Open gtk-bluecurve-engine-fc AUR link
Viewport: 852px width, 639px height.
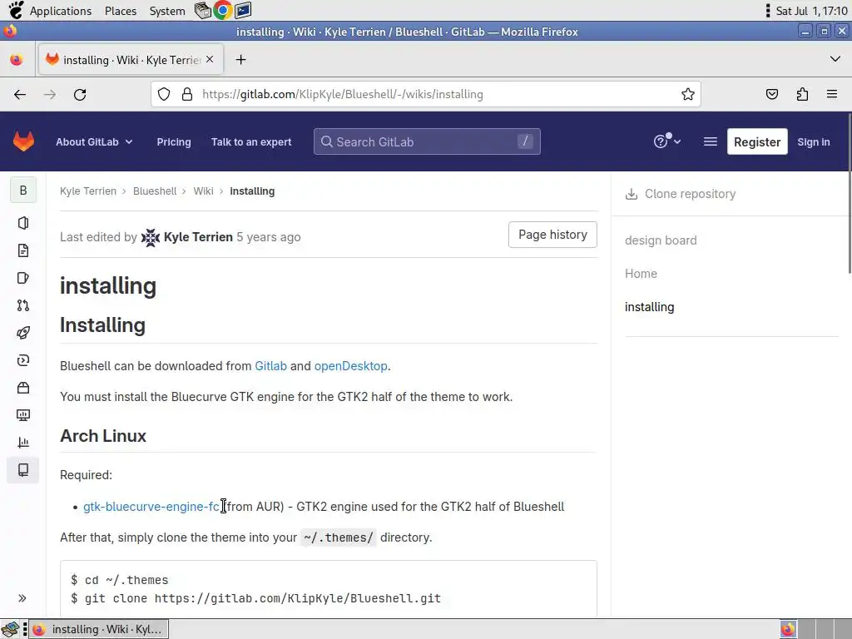(151, 507)
